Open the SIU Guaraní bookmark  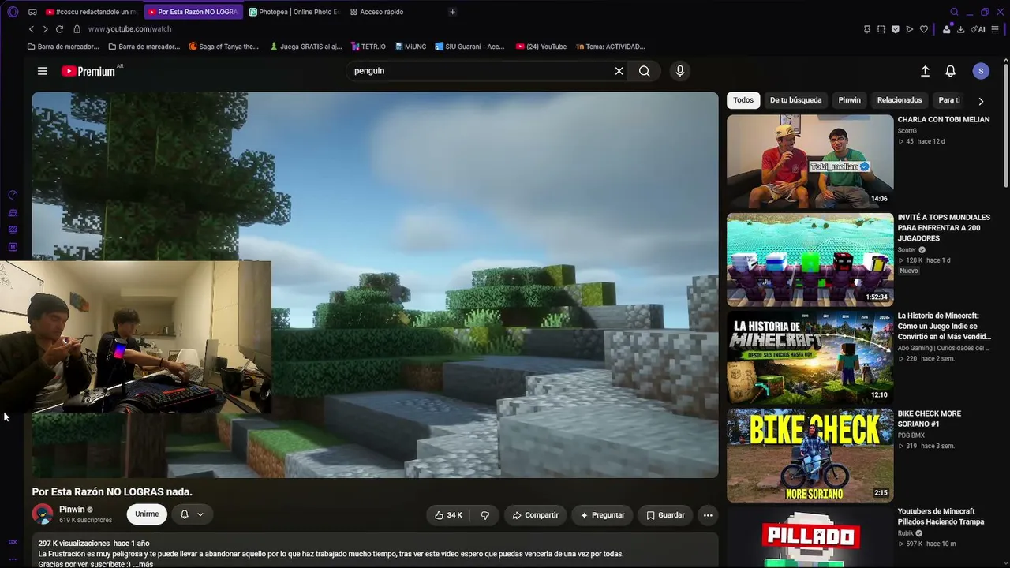click(x=469, y=47)
